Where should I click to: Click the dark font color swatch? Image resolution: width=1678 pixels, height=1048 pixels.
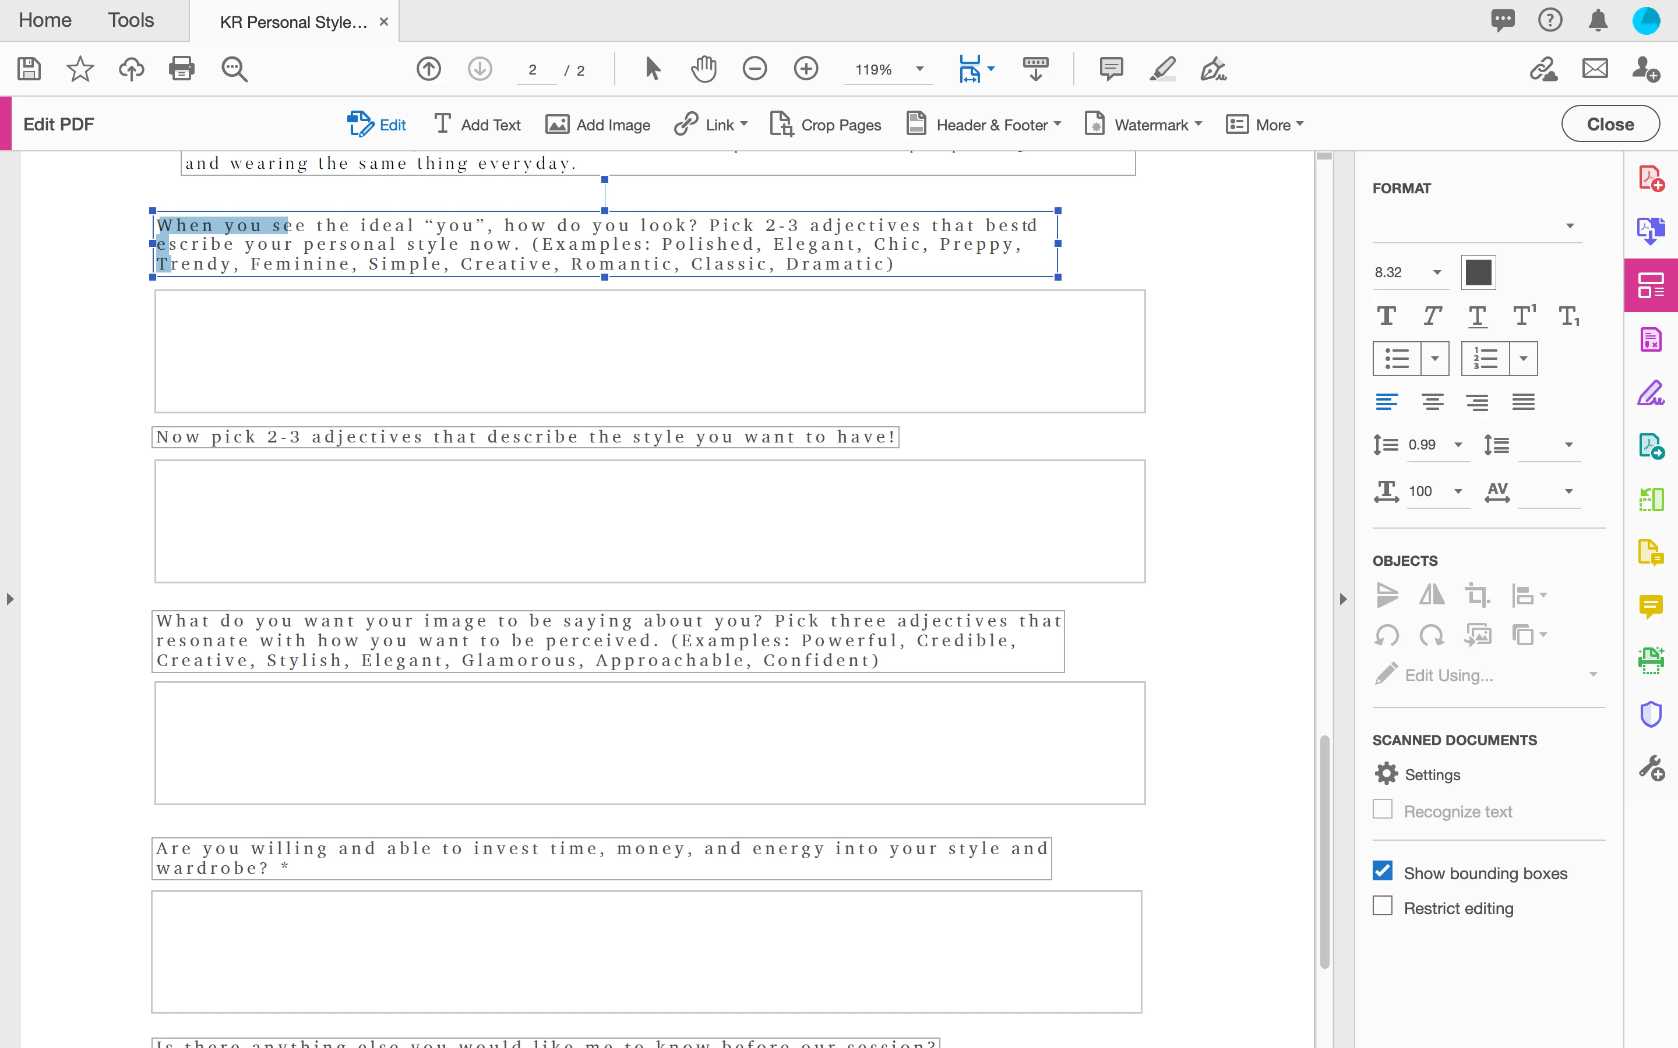[1478, 272]
